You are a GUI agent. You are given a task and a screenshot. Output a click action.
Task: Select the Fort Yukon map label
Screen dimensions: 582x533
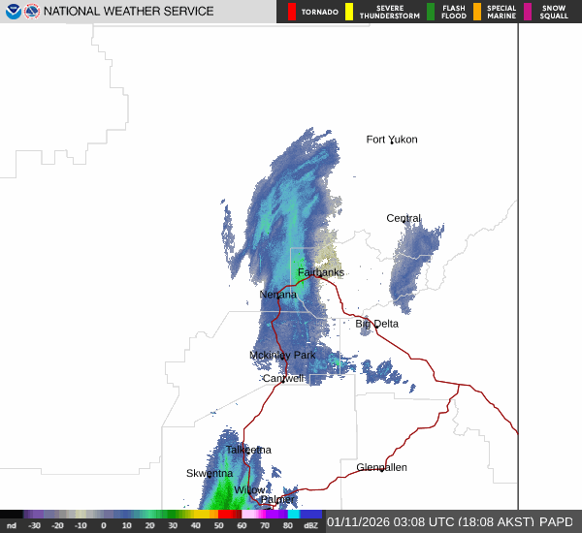pyautogui.click(x=392, y=140)
